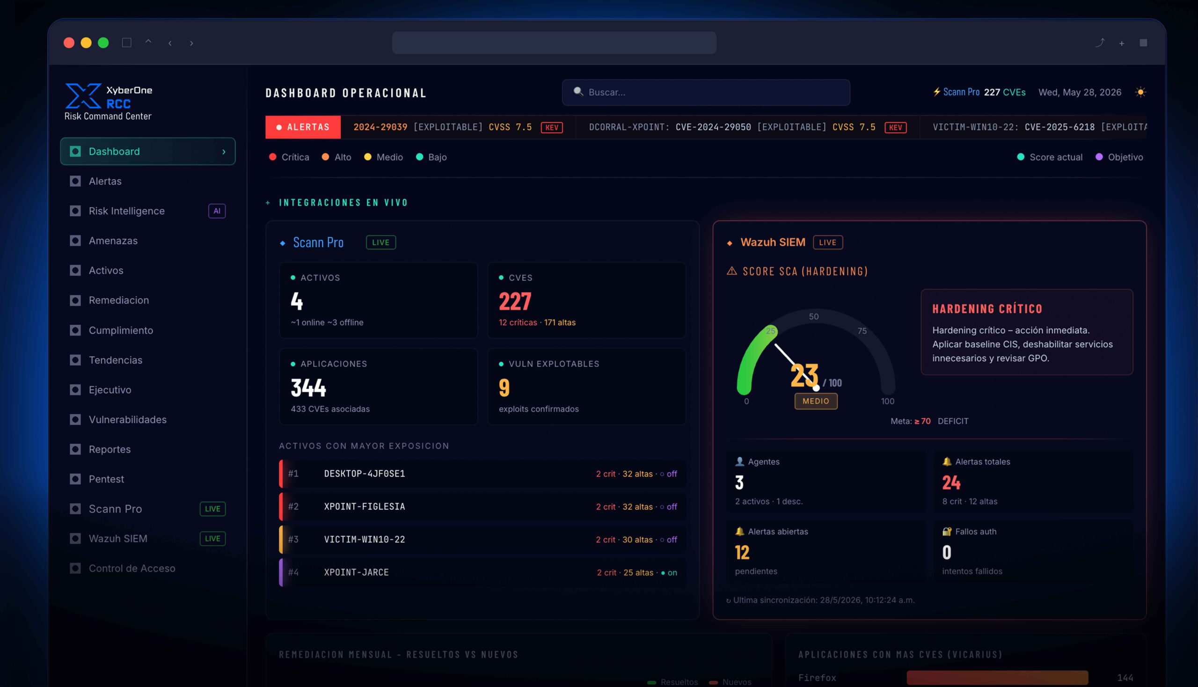
Task: Click the browser sidebar toggle square
Action: 126,43
